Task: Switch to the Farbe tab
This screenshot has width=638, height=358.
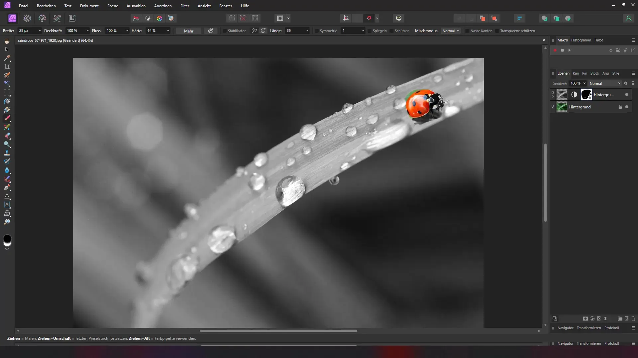Action: (599, 40)
